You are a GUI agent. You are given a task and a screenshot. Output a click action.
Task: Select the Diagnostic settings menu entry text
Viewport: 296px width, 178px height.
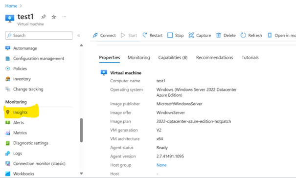pos(31,143)
